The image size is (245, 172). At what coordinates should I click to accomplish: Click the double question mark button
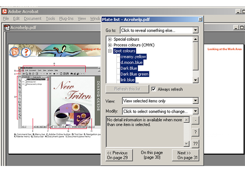pos(195,144)
